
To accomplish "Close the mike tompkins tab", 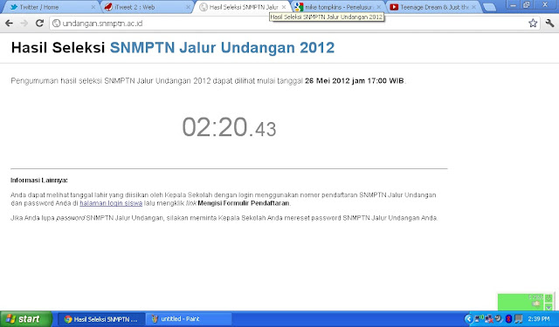I will (378, 7).
